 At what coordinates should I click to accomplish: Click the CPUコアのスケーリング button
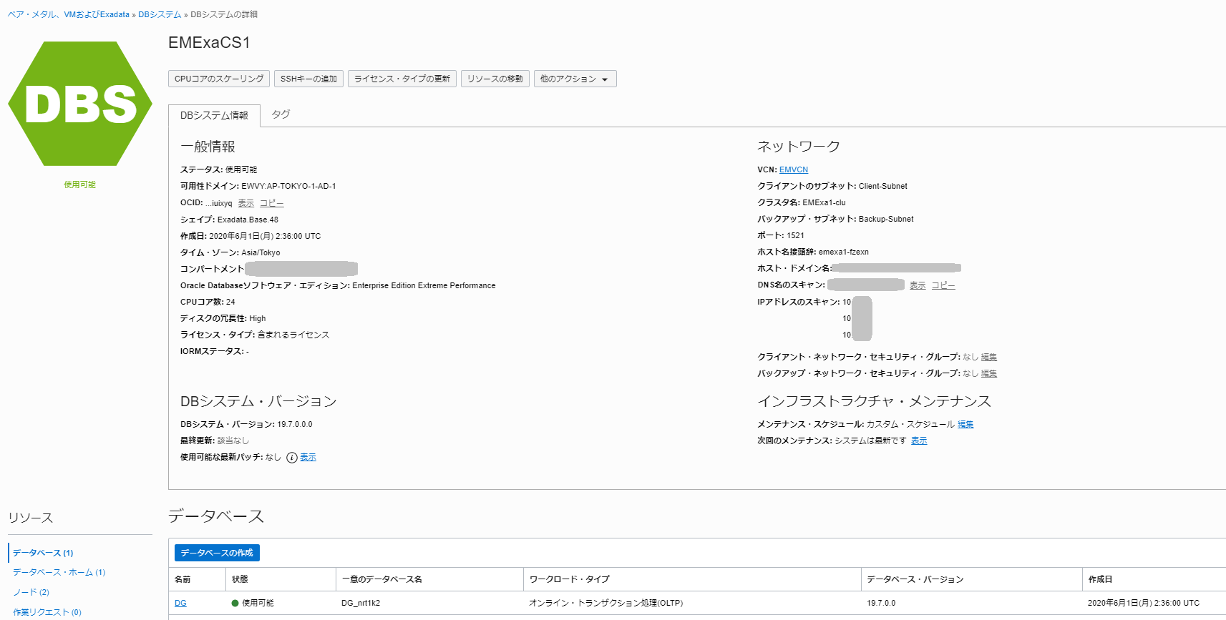[219, 79]
